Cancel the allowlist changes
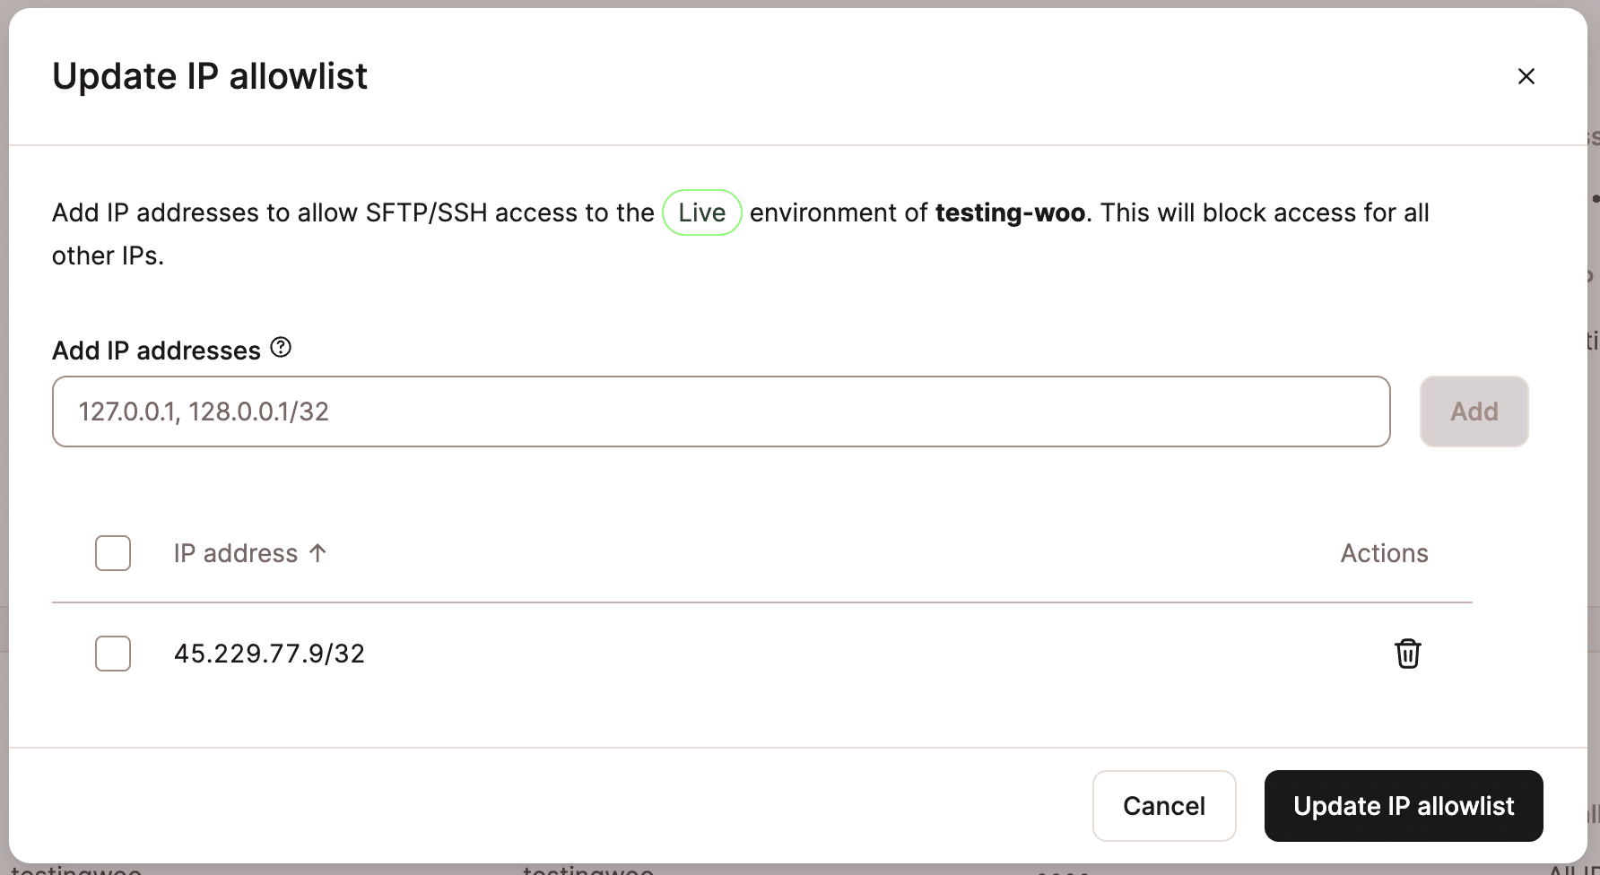 tap(1163, 806)
